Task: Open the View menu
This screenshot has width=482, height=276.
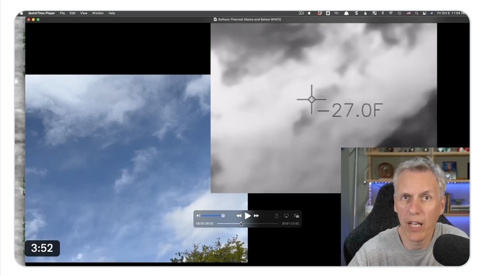Action: click(84, 13)
